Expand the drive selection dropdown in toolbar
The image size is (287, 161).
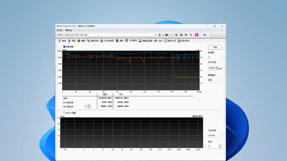click(x=154, y=35)
